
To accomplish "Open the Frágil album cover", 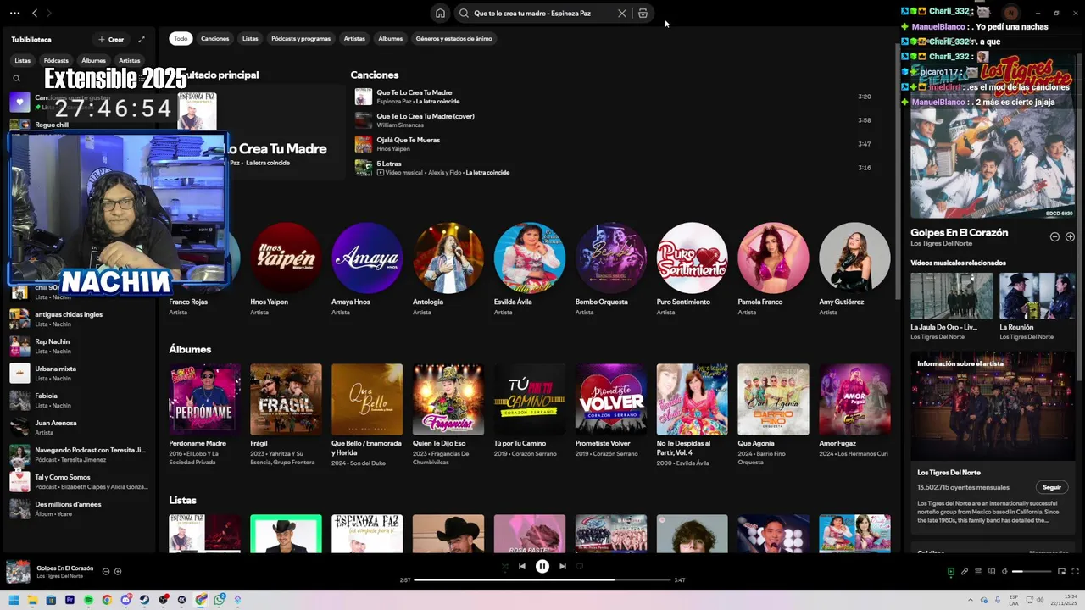I will click(286, 400).
